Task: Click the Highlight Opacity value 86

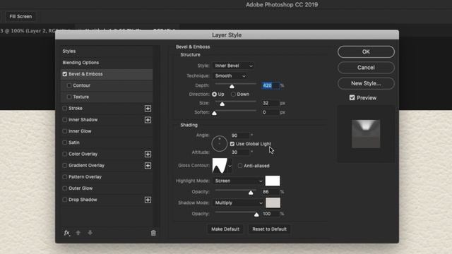Action: pos(270,192)
